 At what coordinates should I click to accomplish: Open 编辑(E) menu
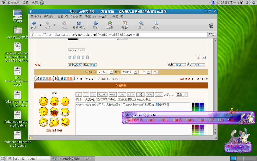49,16
